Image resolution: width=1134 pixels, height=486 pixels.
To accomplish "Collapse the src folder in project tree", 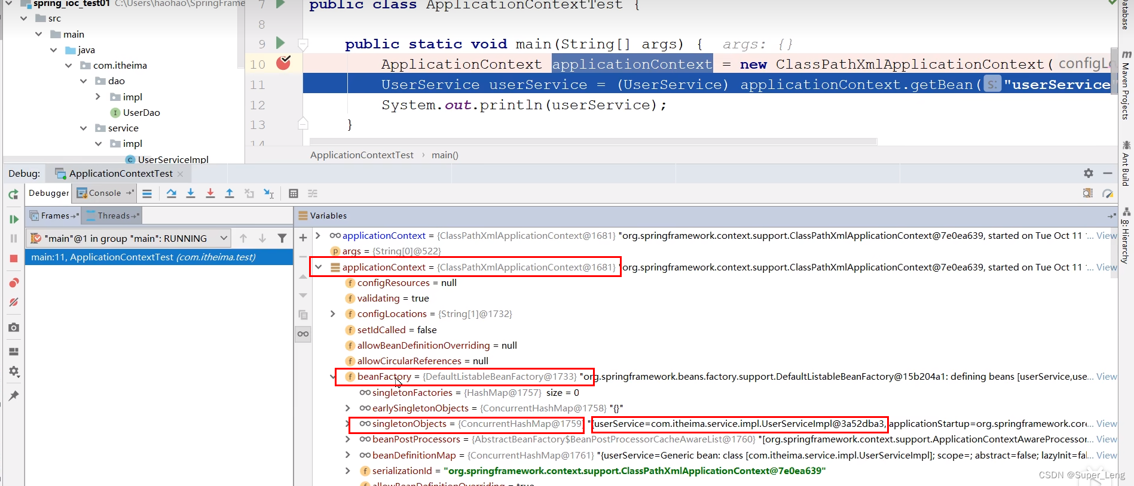I will click(x=24, y=19).
